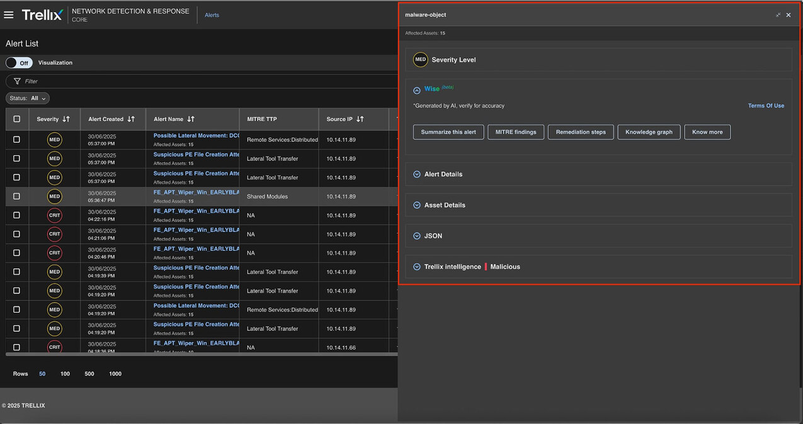803x424 pixels.
Task: Click the MED badge in the 05:36:47 PM row
Action: [x=55, y=196]
